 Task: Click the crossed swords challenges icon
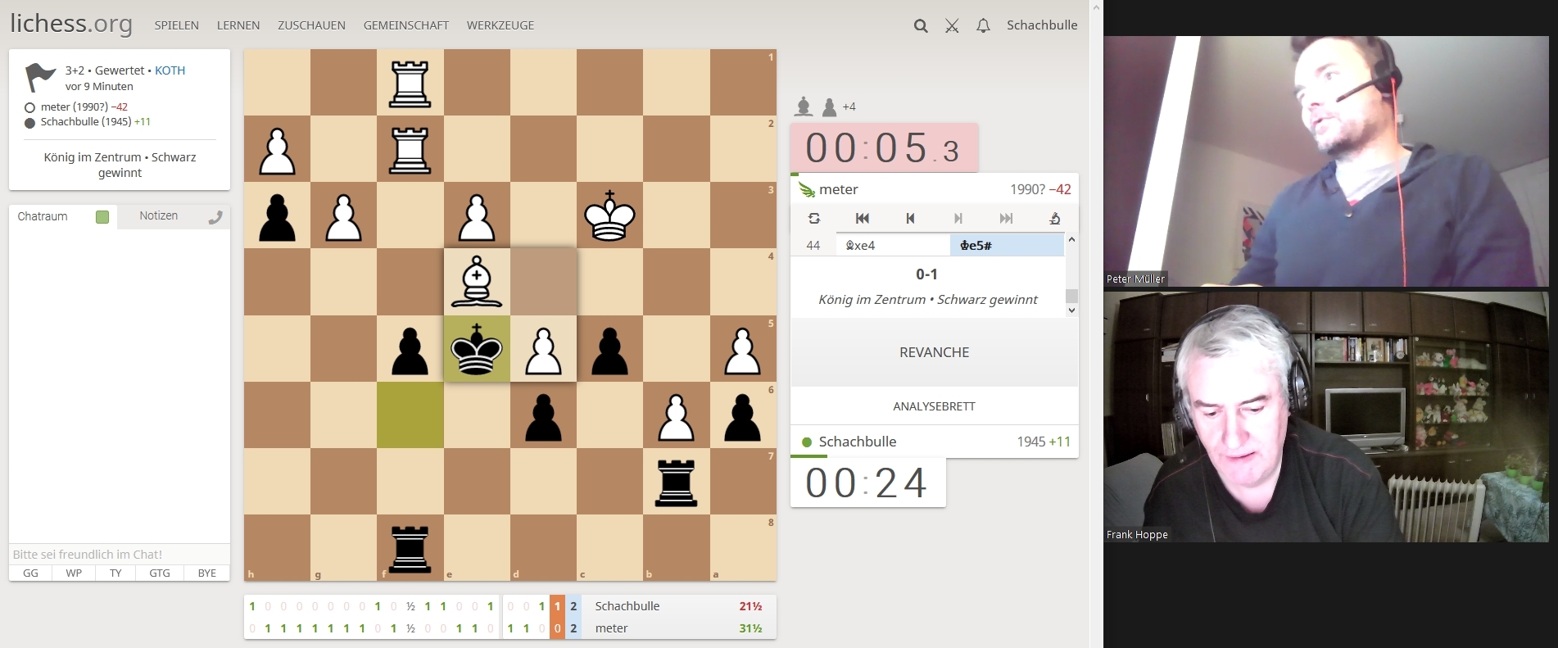(952, 26)
